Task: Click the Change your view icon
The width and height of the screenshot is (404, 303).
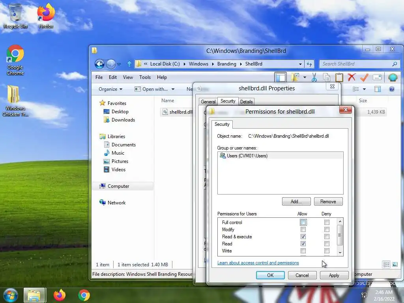Action: 355,89
